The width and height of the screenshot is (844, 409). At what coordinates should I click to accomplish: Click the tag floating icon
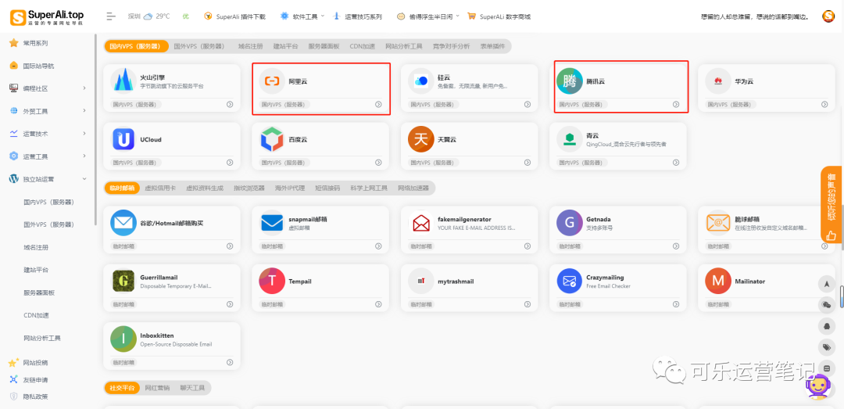point(827,347)
